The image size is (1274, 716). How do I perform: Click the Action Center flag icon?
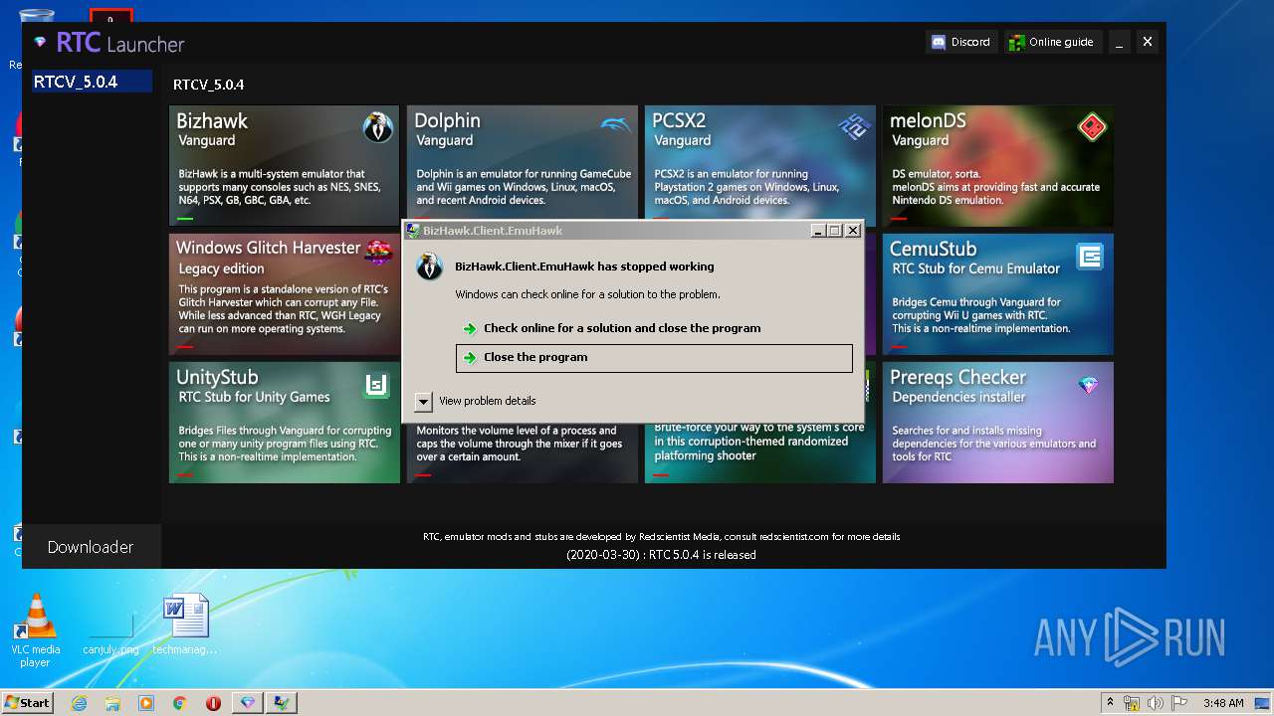point(1179,703)
